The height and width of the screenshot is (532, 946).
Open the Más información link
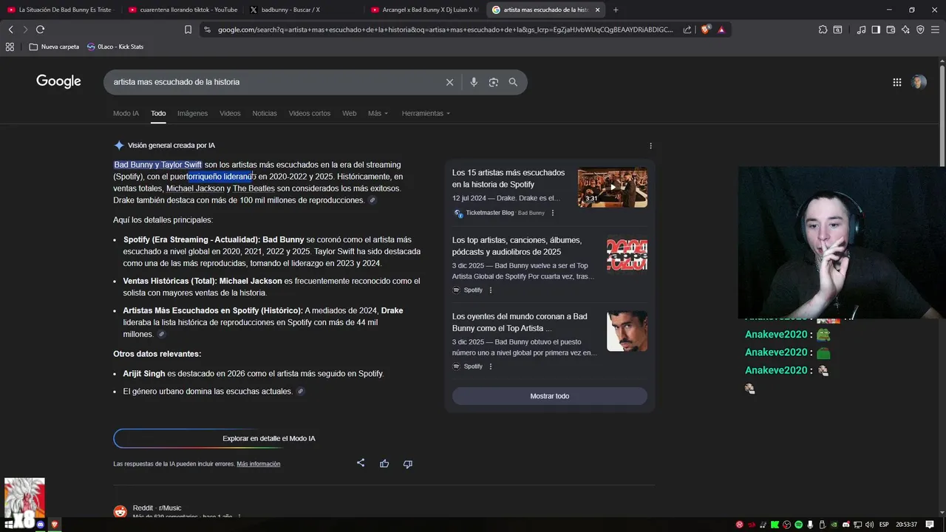(x=259, y=464)
